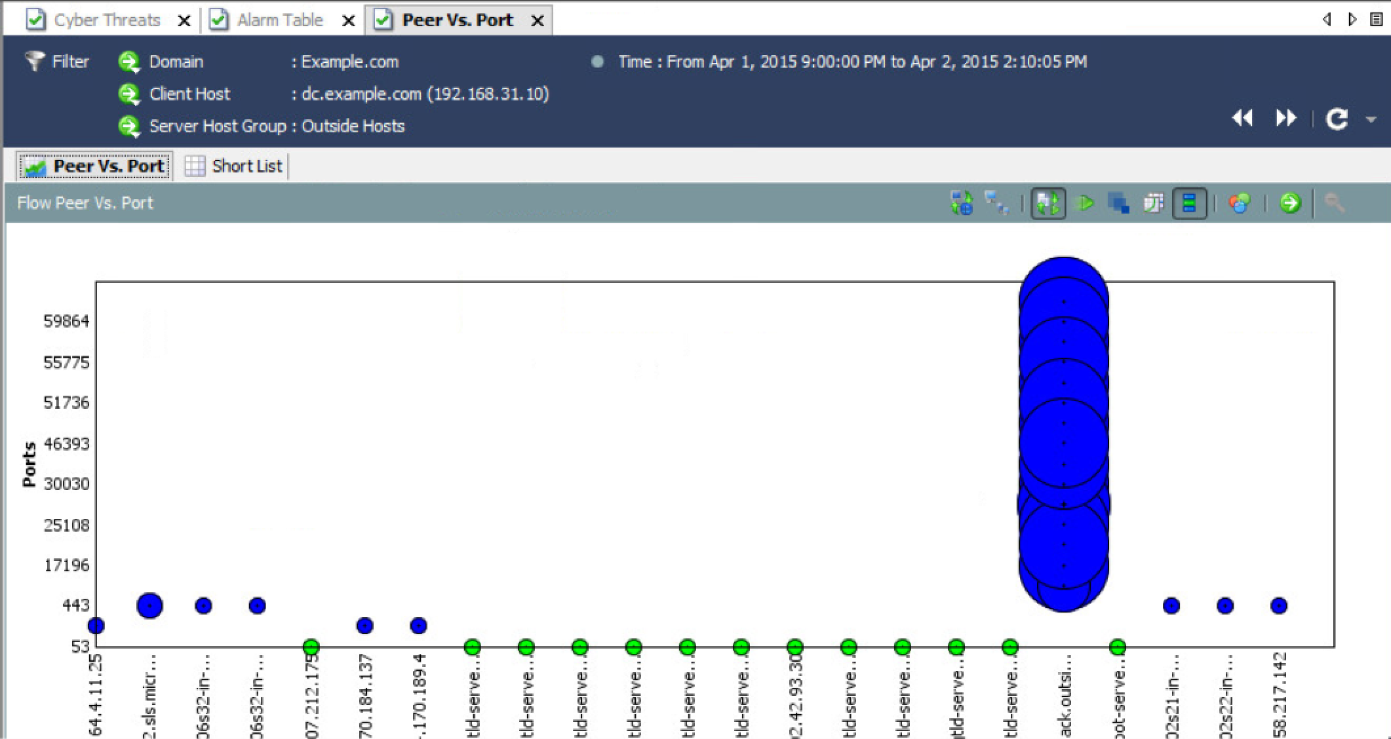Click the Filter funnel icon
The image size is (1391, 739).
point(34,61)
